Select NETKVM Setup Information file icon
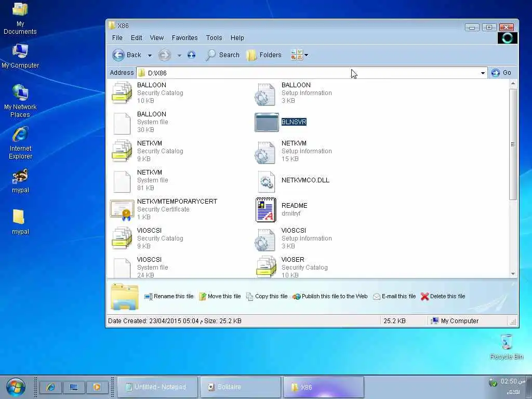 [x=265, y=152]
